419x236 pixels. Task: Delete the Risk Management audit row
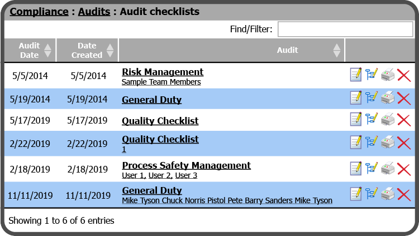pos(403,75)
